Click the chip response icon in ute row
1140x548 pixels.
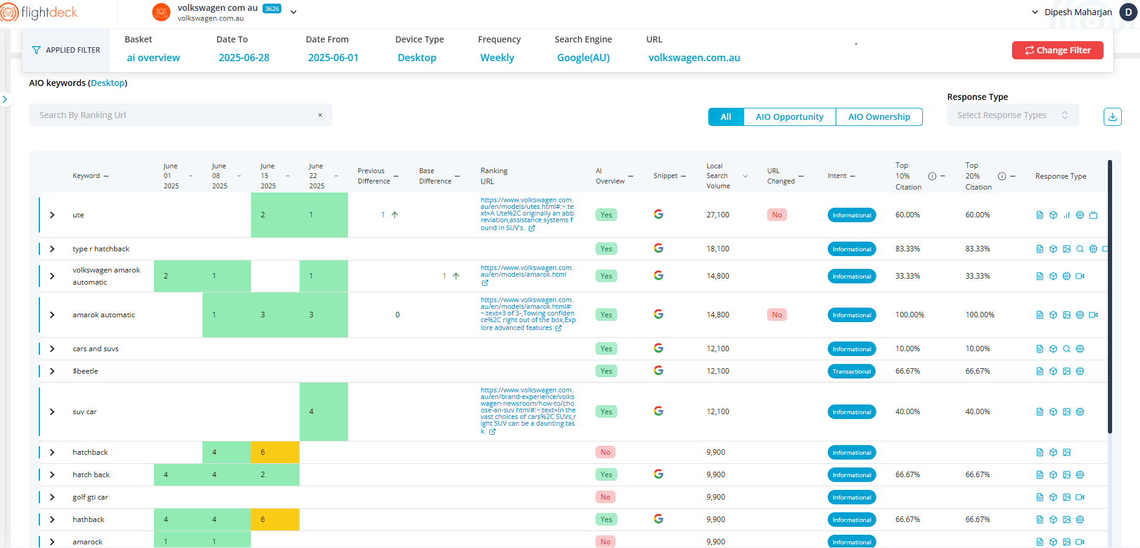coord(1080,215)
